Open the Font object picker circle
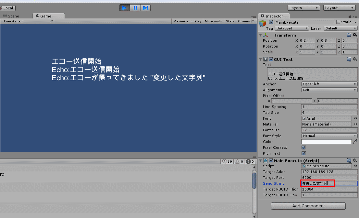359x218 pixels. pos(355,118)
